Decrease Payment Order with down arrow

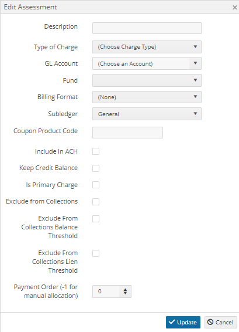click(125, 293)
